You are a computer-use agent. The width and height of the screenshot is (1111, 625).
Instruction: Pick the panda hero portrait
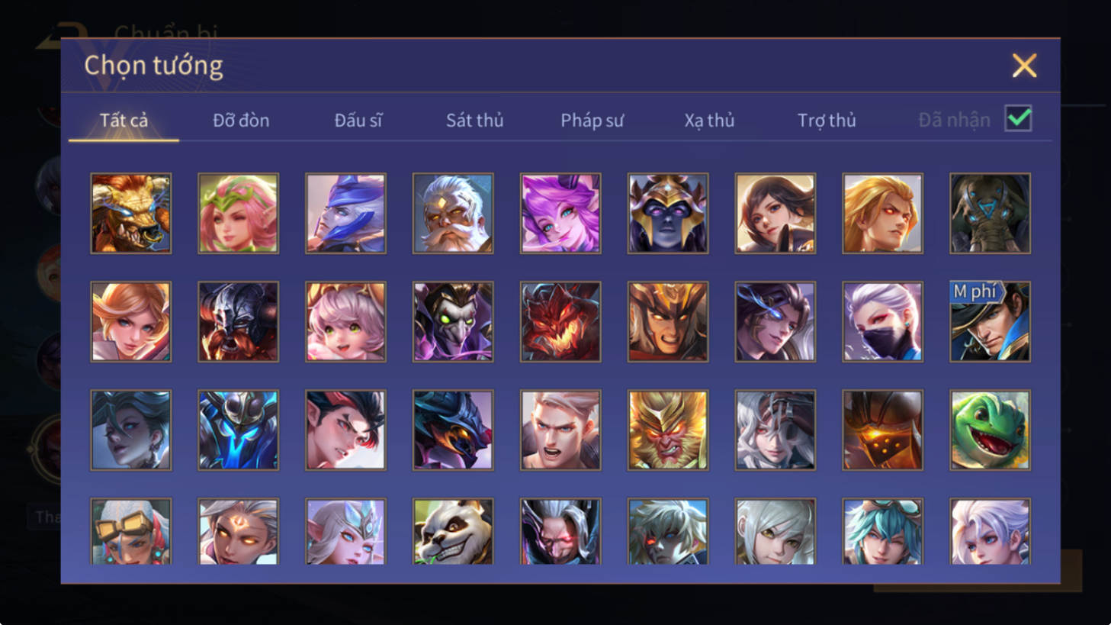tap(453, 531)
